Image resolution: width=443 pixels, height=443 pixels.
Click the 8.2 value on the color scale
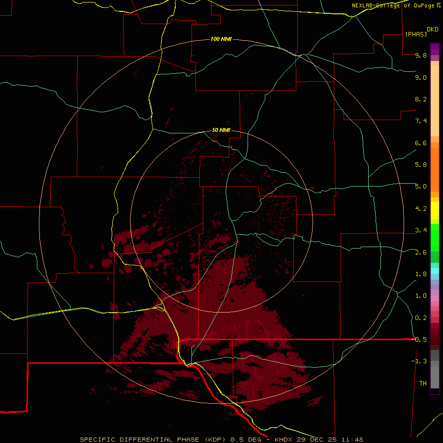coord(421,99)
